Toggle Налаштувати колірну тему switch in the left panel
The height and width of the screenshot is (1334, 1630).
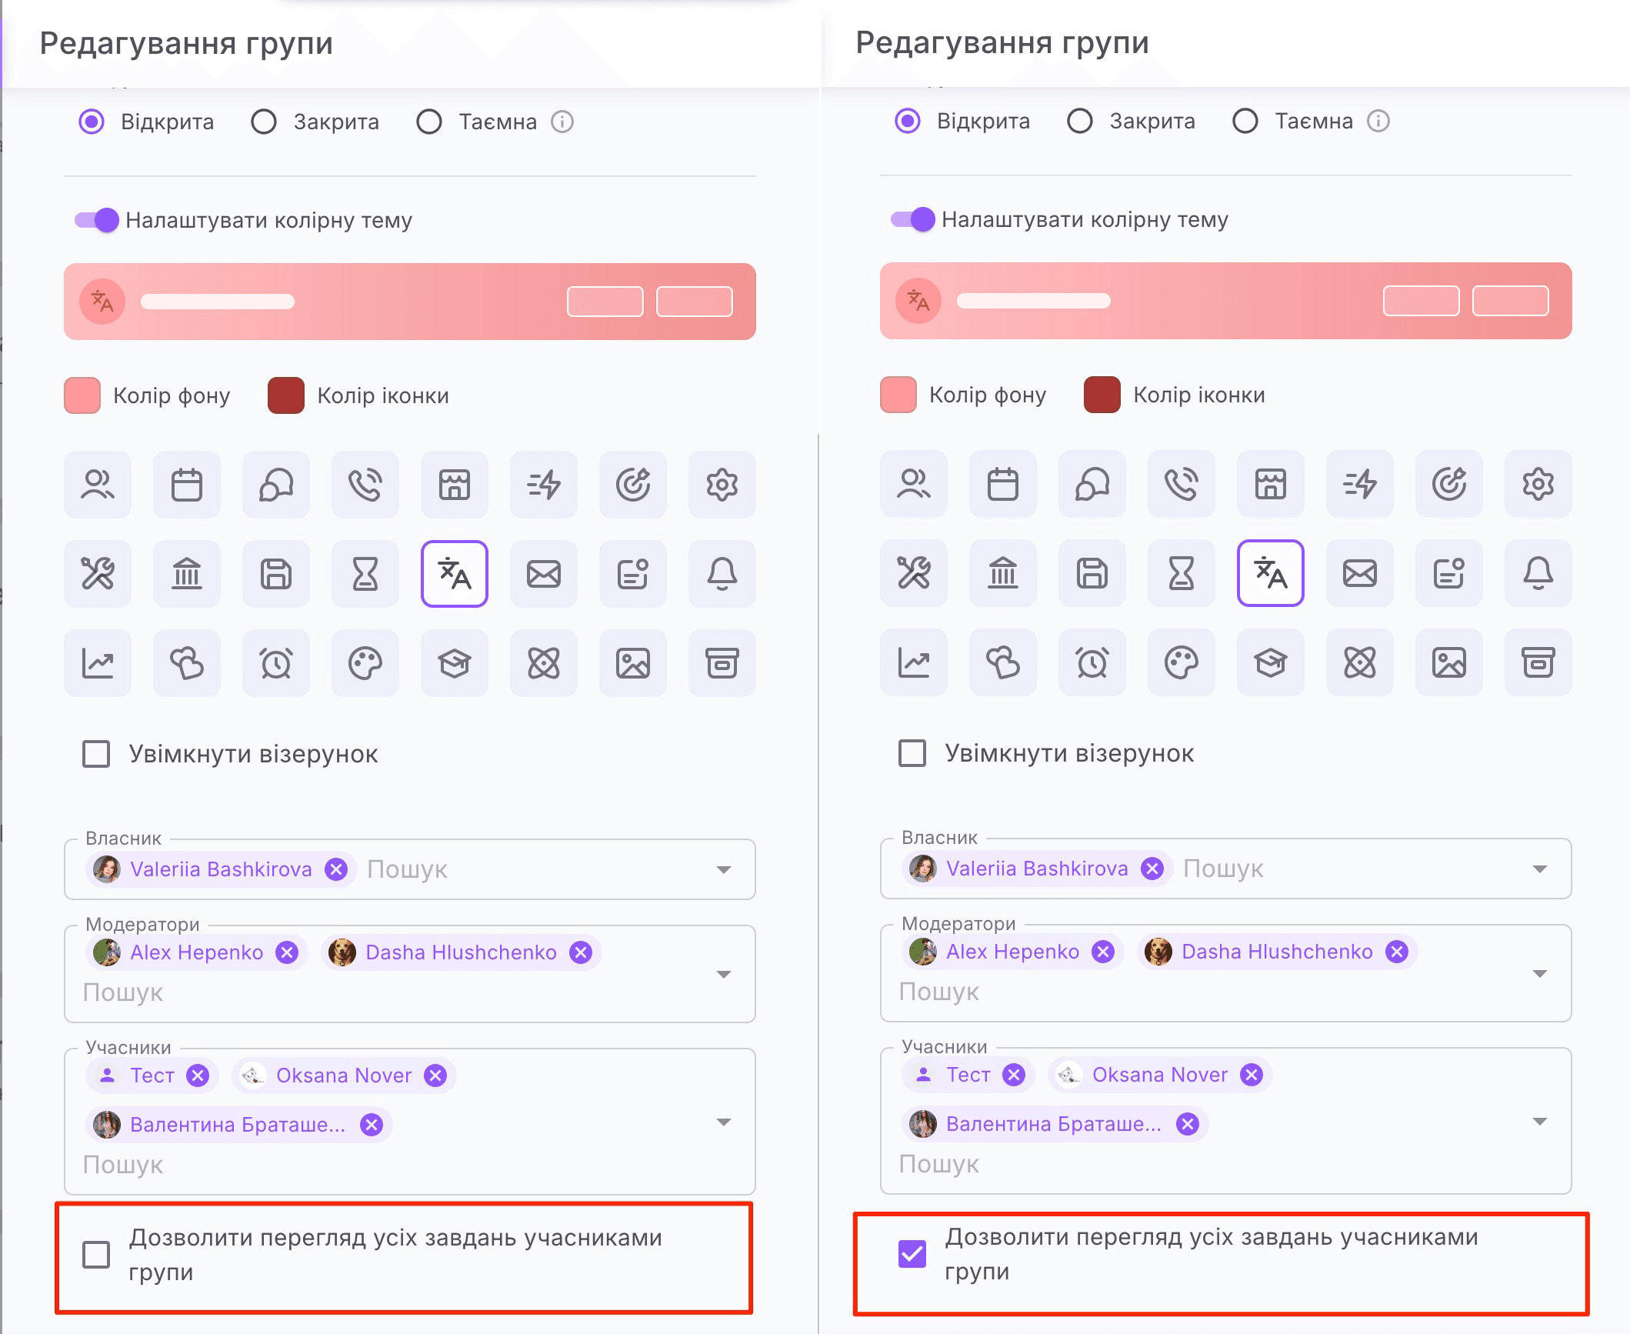pos(97,220)
